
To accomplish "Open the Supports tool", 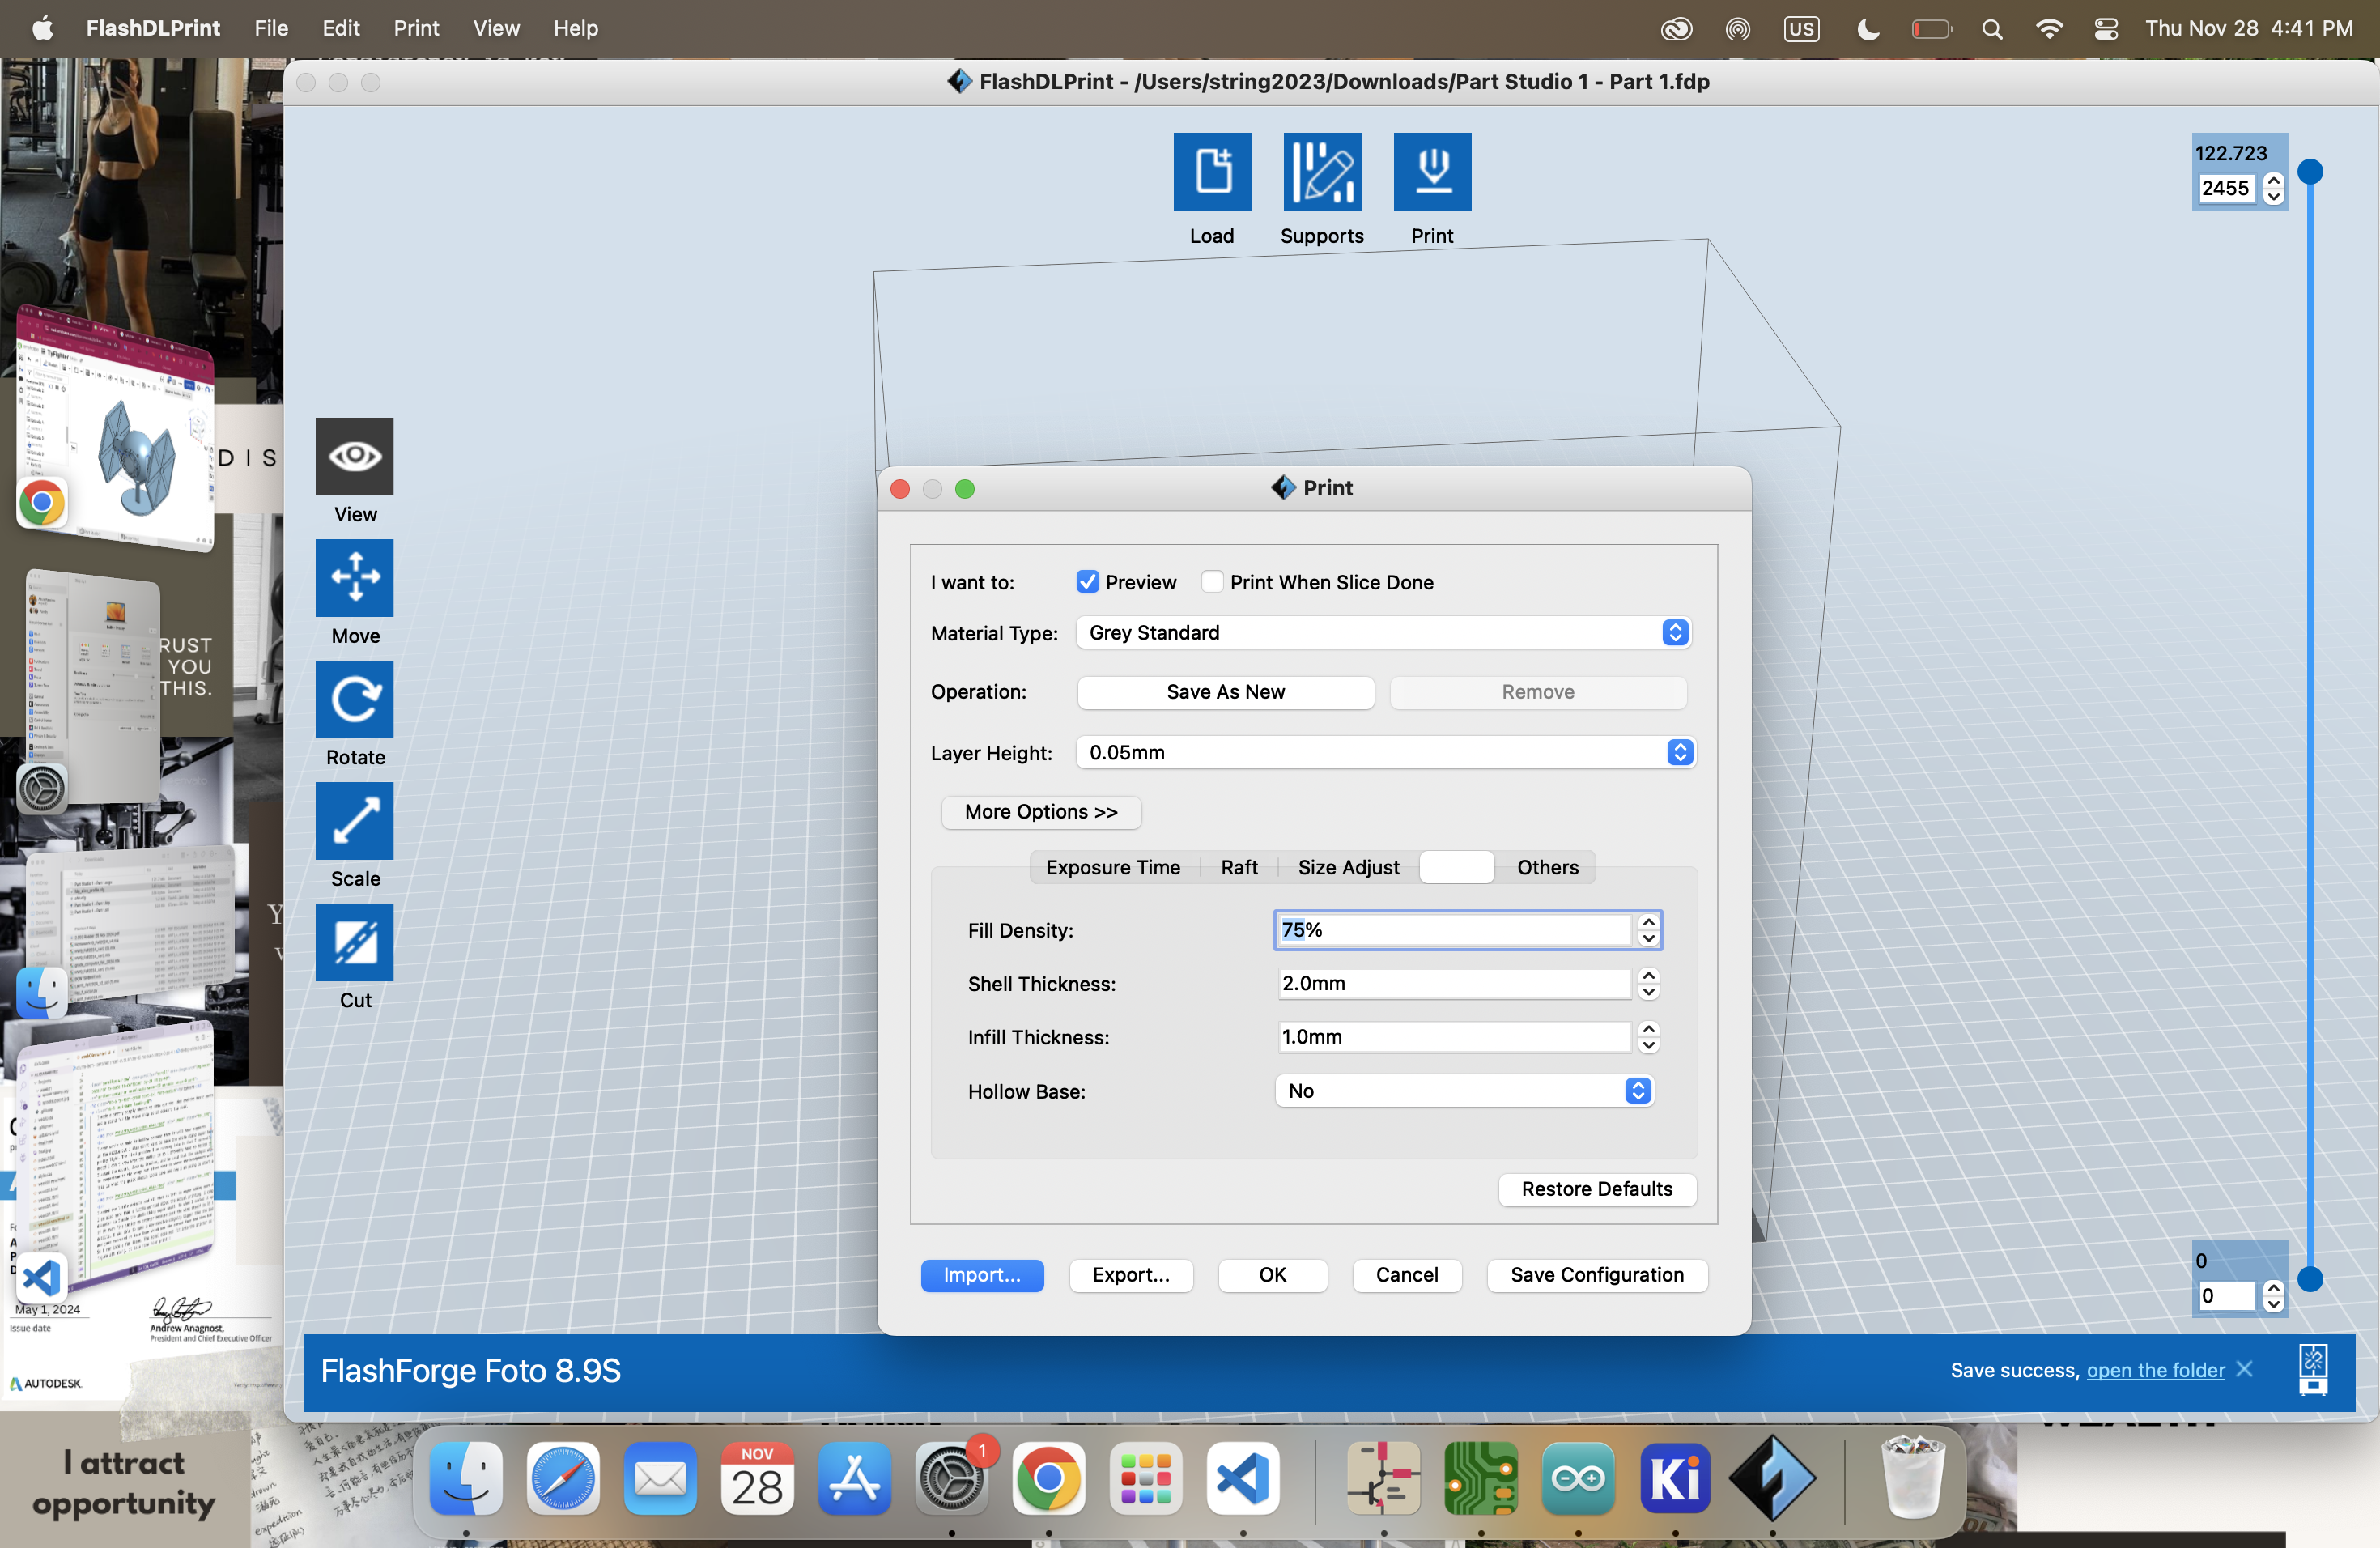I will [1322, 171].
